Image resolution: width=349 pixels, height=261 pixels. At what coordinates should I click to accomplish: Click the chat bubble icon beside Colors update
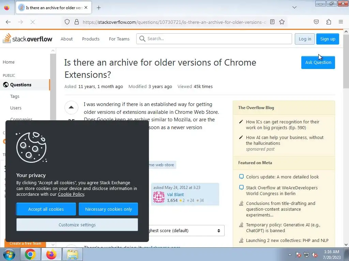pos(241,177)
